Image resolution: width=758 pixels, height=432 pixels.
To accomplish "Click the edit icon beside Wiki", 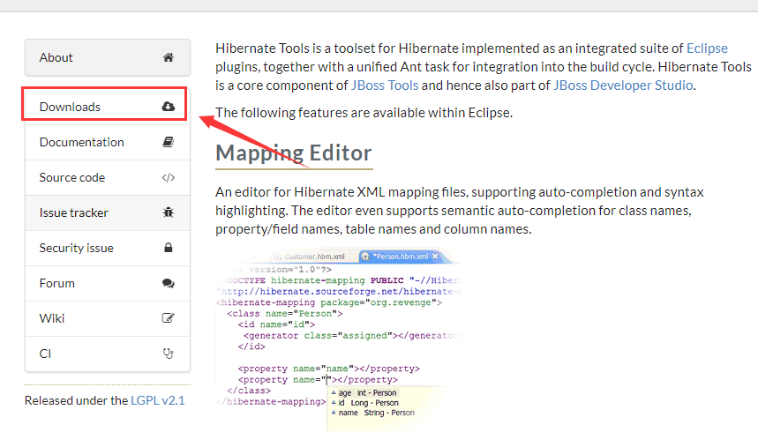I will (x=169, y=318).
